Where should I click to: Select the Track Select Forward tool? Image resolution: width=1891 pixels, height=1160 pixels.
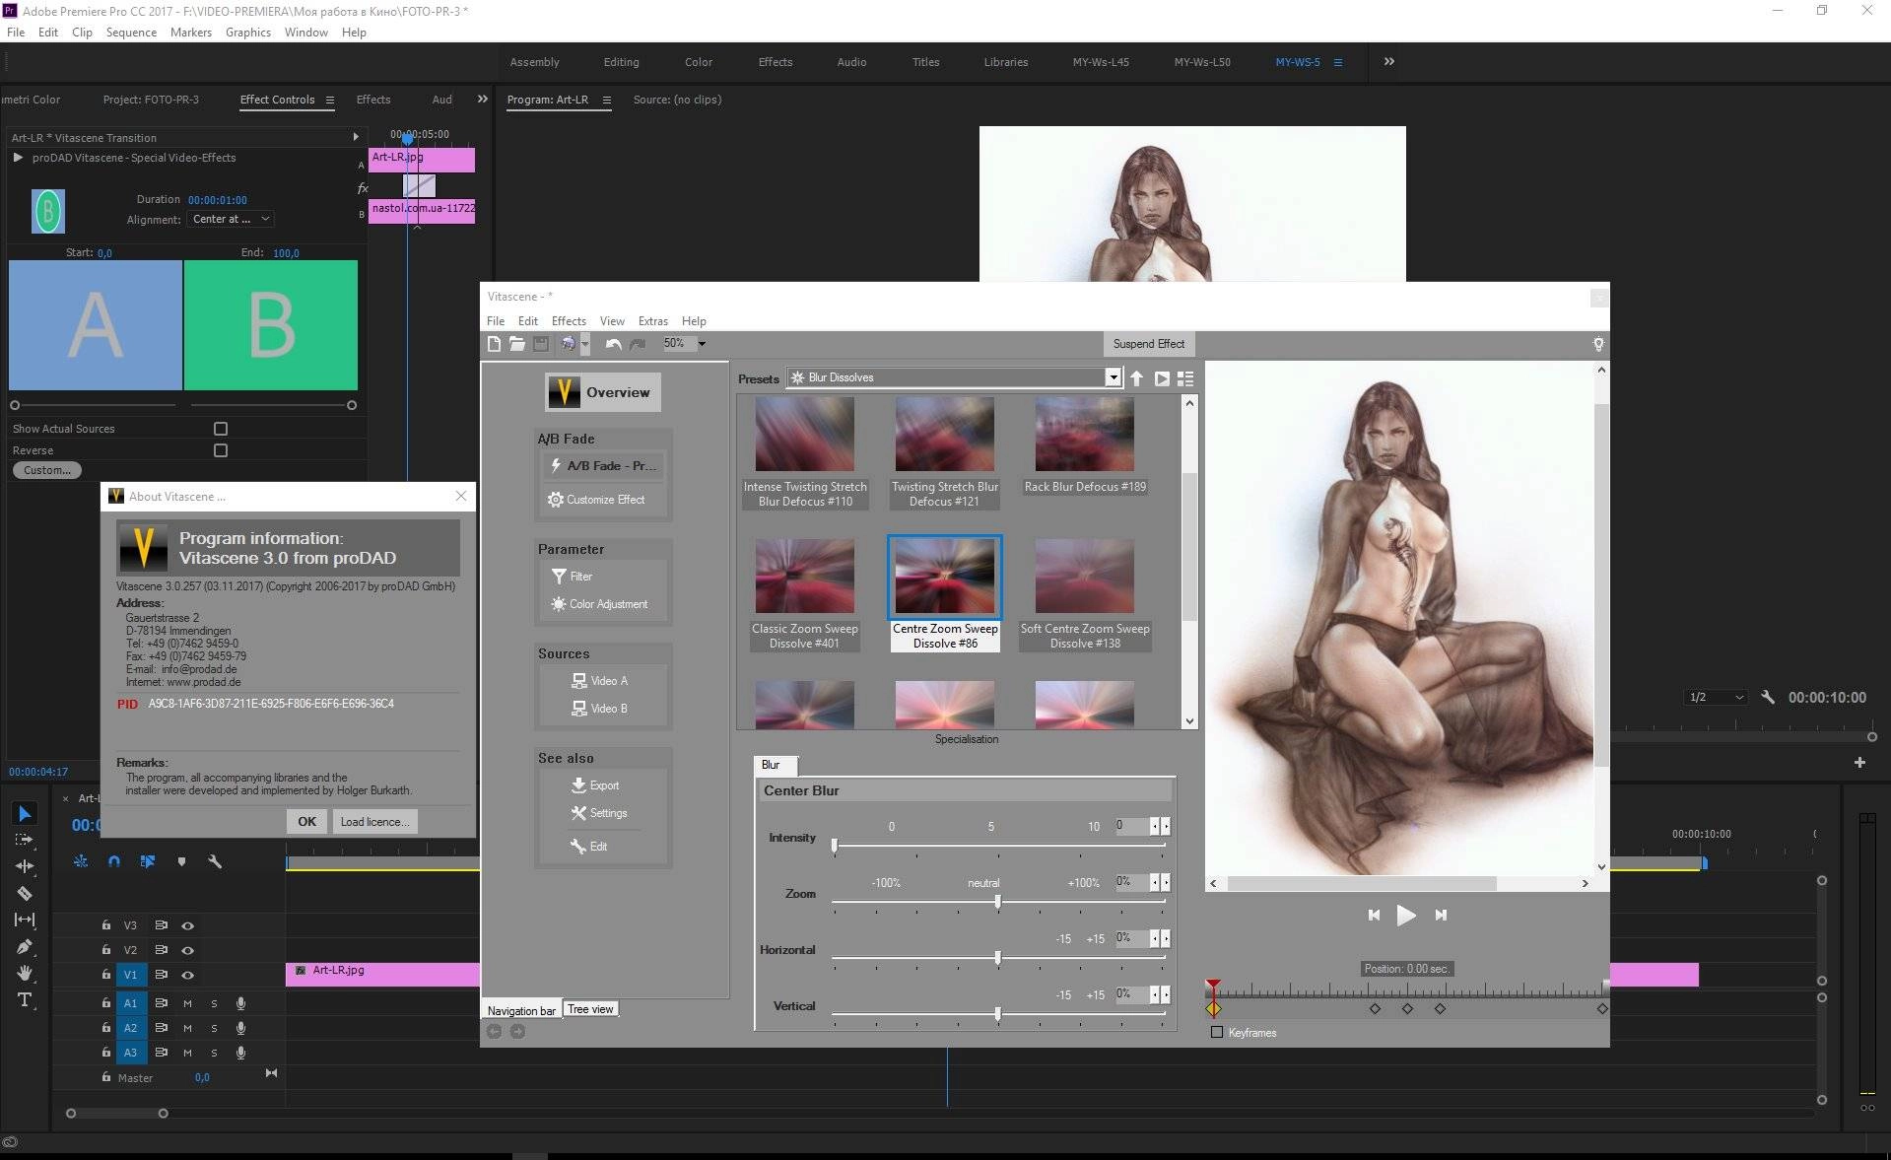(x=25, y=840)
